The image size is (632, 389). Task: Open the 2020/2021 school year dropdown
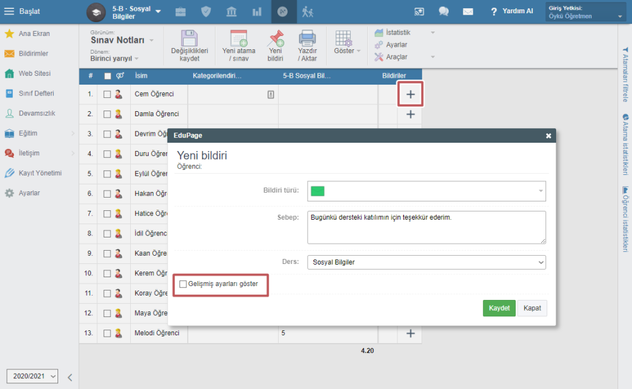(x=32, y=376)
